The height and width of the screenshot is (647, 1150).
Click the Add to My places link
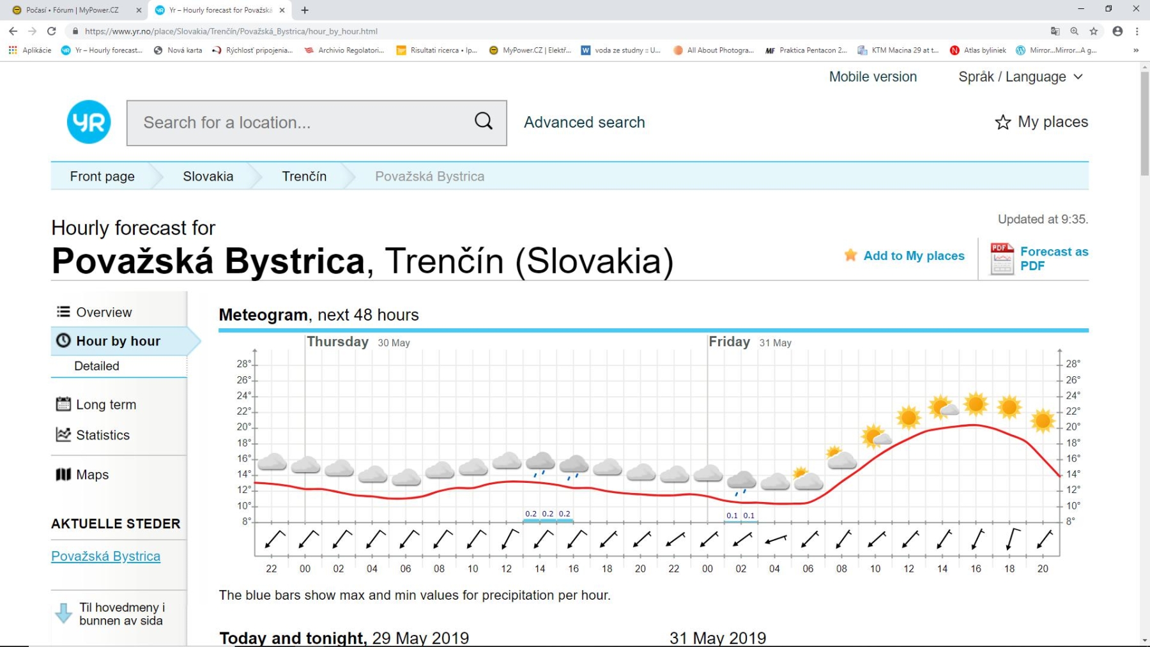pos(914,255)
